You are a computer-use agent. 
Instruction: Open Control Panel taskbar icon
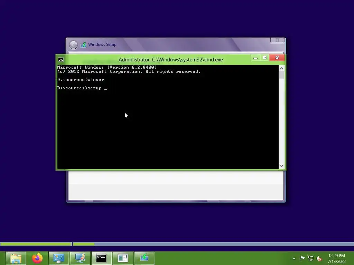pyautogui.click(x=59, y=258)
